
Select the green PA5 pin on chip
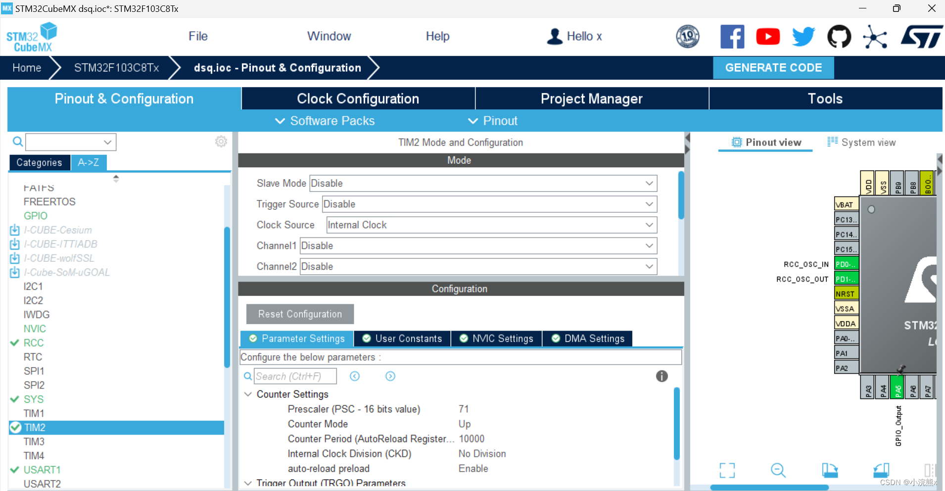pos(898,387)
